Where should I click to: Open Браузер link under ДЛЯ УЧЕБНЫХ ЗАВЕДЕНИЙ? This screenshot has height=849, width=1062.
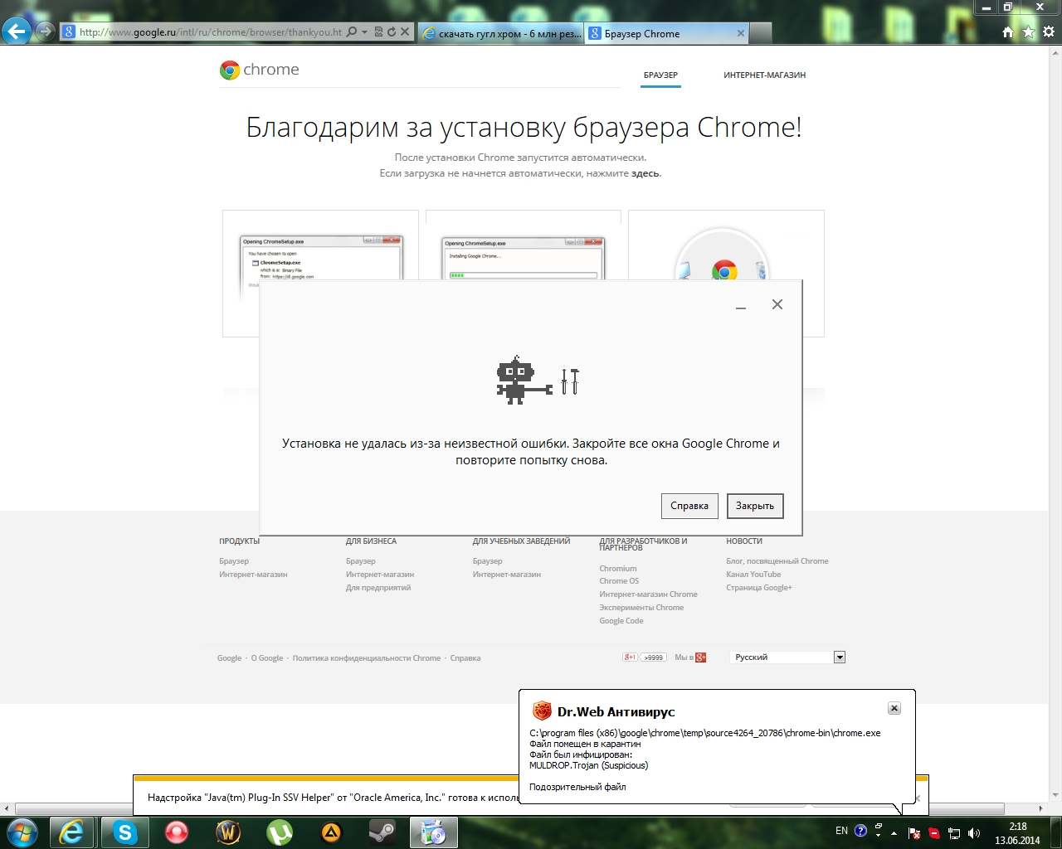488,561
